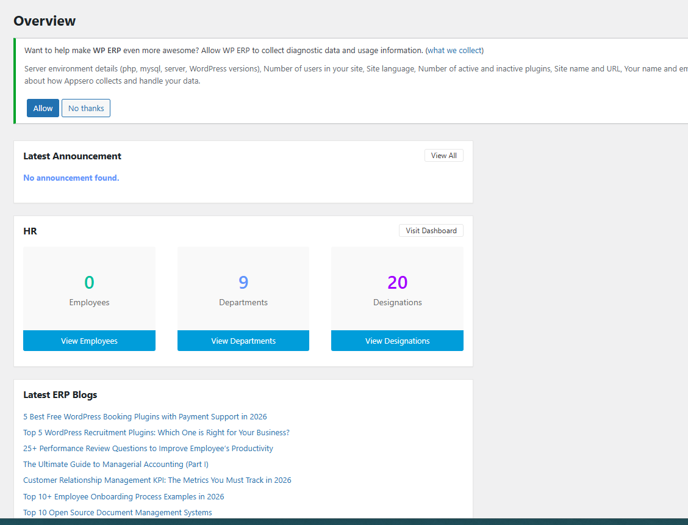Click the Latest ERP Blogs heading

pos(60,395)
